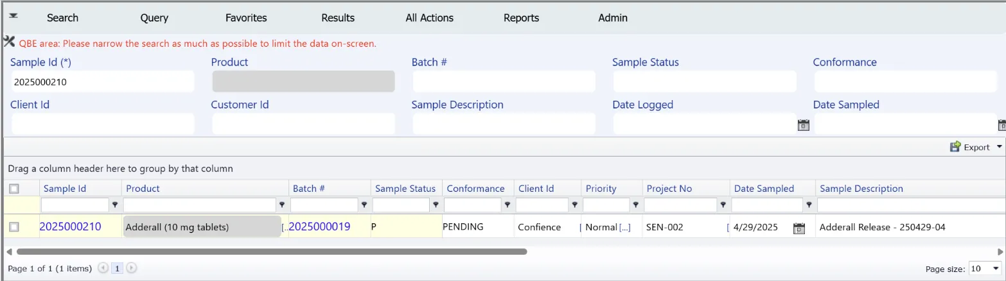Click the scrollbar left arrow
The image size is (1006, 281).
coord(9,251)
